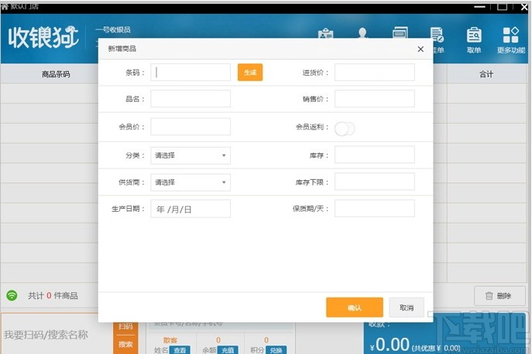The height and width of the screenshot is (354, 532).
Task: Open the 供货商 dropdown
Action: (x=190, y=182)
